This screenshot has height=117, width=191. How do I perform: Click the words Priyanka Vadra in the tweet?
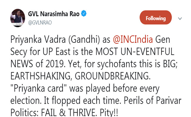(x=38, y=40)
